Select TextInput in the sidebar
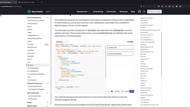190x107 pixels. point(38,65)
